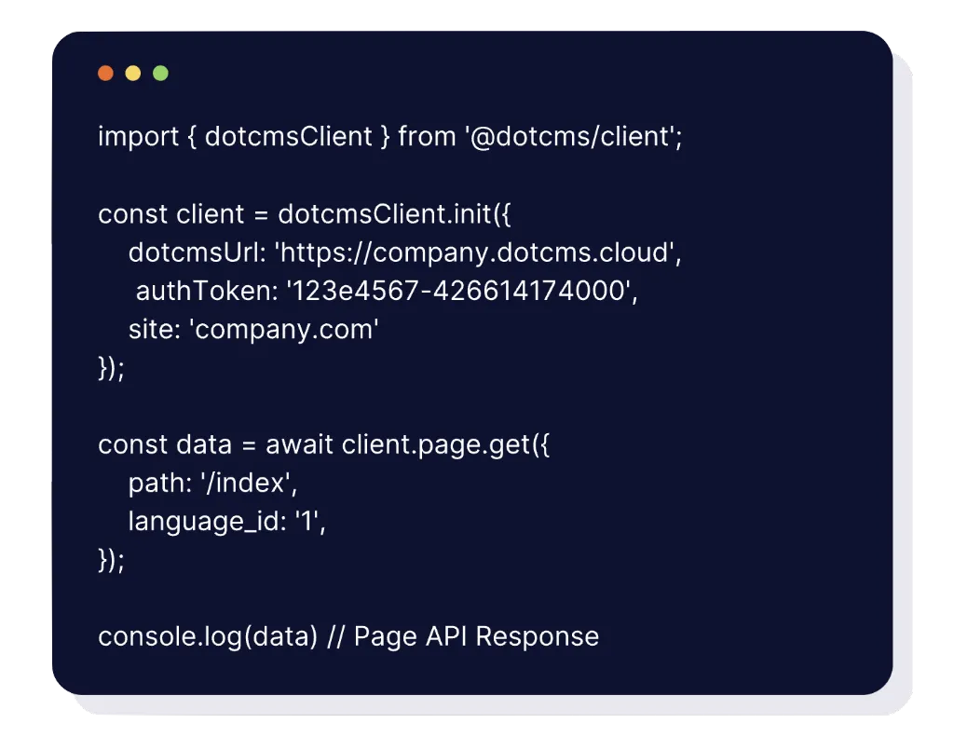Click the 'company.com' site value
Viewport: 954px width, 750px height.
point(282,329)
